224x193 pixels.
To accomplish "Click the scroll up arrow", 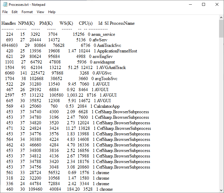I will pyautogui.click(x=221, y=17).
